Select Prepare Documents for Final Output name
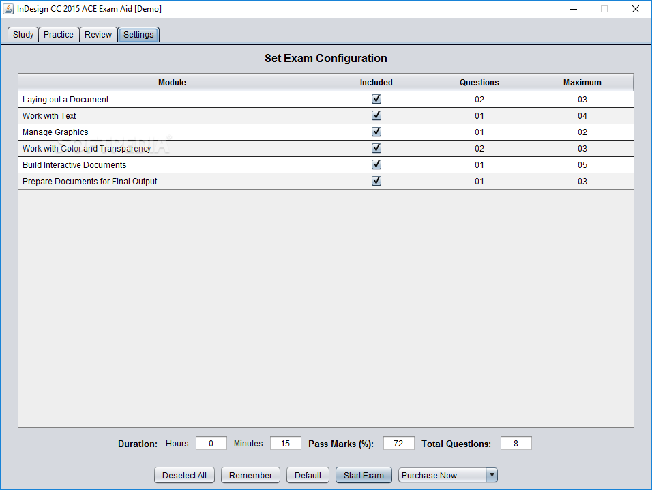This screenshot has width=652, height=490. point(90,182)
